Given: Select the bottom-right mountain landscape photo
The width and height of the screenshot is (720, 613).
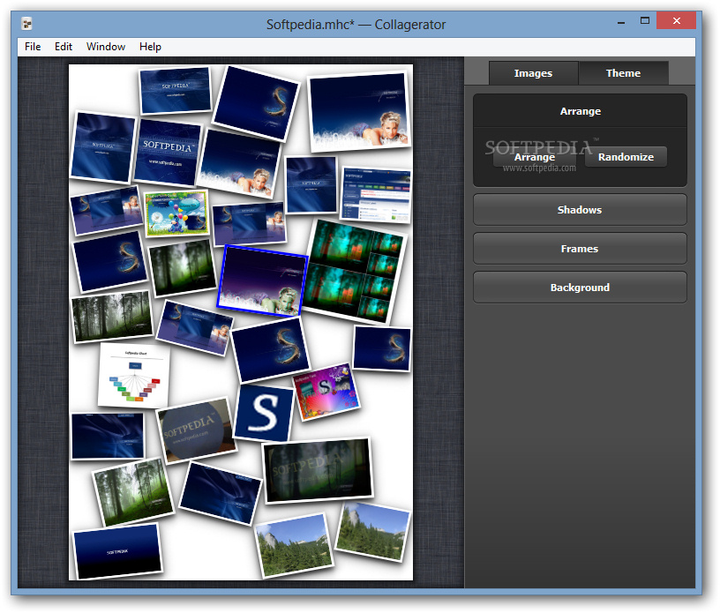Looking at the screenshot, I should 373,532.
